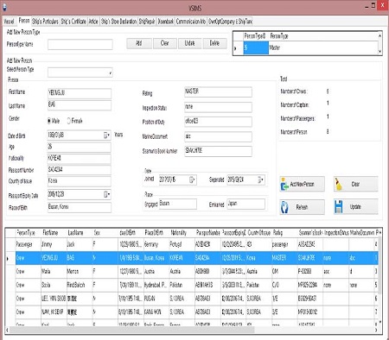Click scroll up arrow of Person Type grid
The image size is (389, 340).
click(379, 35)
